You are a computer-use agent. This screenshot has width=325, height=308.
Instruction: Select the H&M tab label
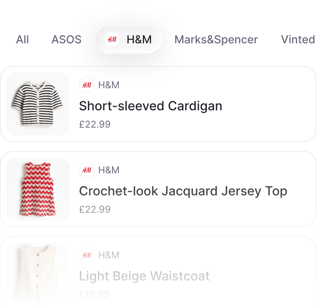(x=139, y=39)
